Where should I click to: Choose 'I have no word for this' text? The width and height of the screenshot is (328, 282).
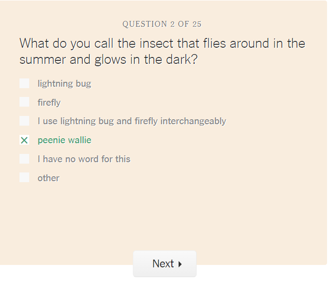tap(84, 159)
